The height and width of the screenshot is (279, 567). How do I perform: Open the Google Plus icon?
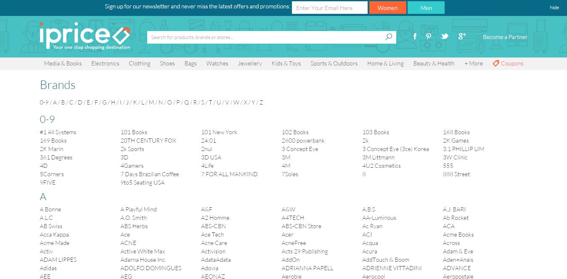(462, 36)
